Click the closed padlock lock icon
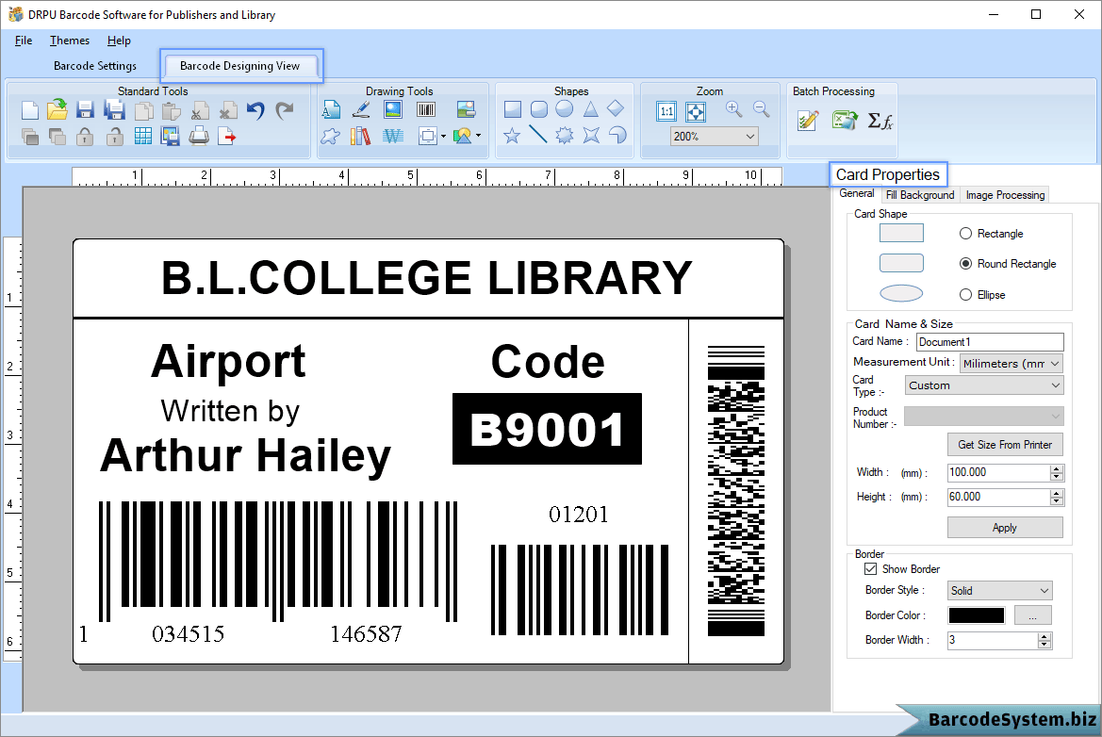 coord(85,137)
